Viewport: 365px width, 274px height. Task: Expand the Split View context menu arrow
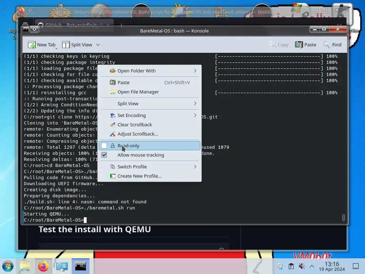pos(195,103)
